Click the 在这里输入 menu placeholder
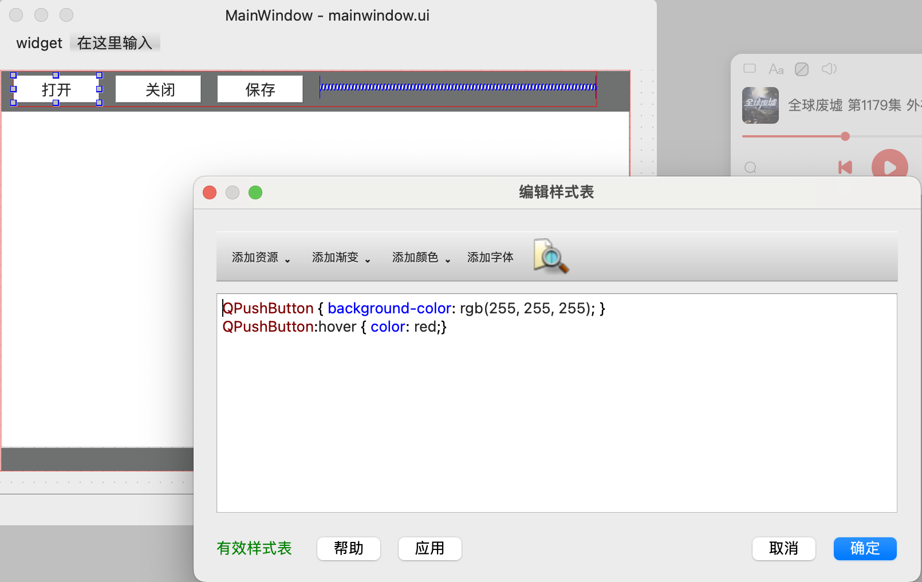Screen dimensions: 922x582 [115, 43]
